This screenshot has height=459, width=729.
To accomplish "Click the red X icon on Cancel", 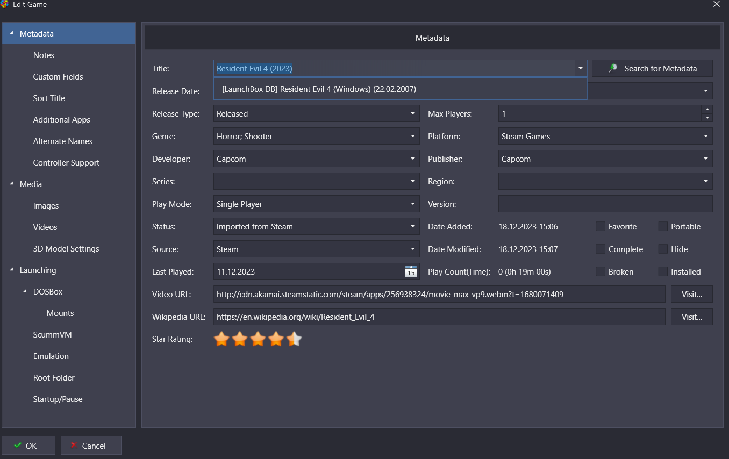I will (x=74, y=446).
